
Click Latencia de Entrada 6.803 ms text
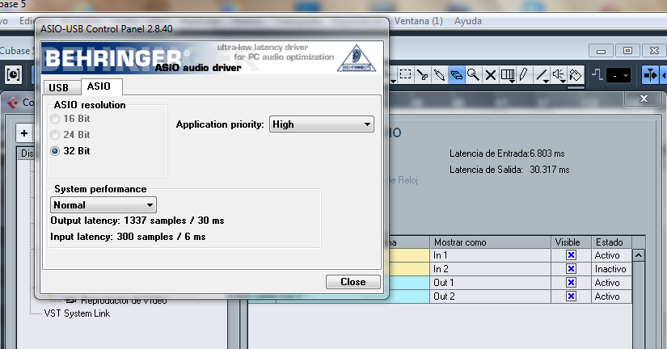pyautogui.click(x=507, y=153)
